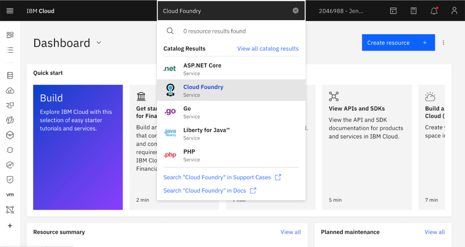Click the .php service icon

(x=170, y=155)
